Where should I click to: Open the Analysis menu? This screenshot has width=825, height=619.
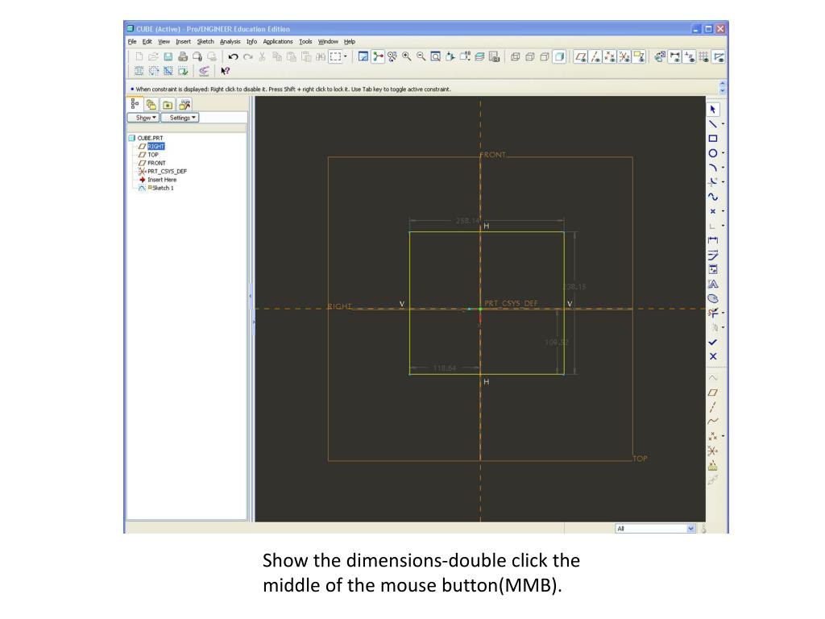click(230, 42)
